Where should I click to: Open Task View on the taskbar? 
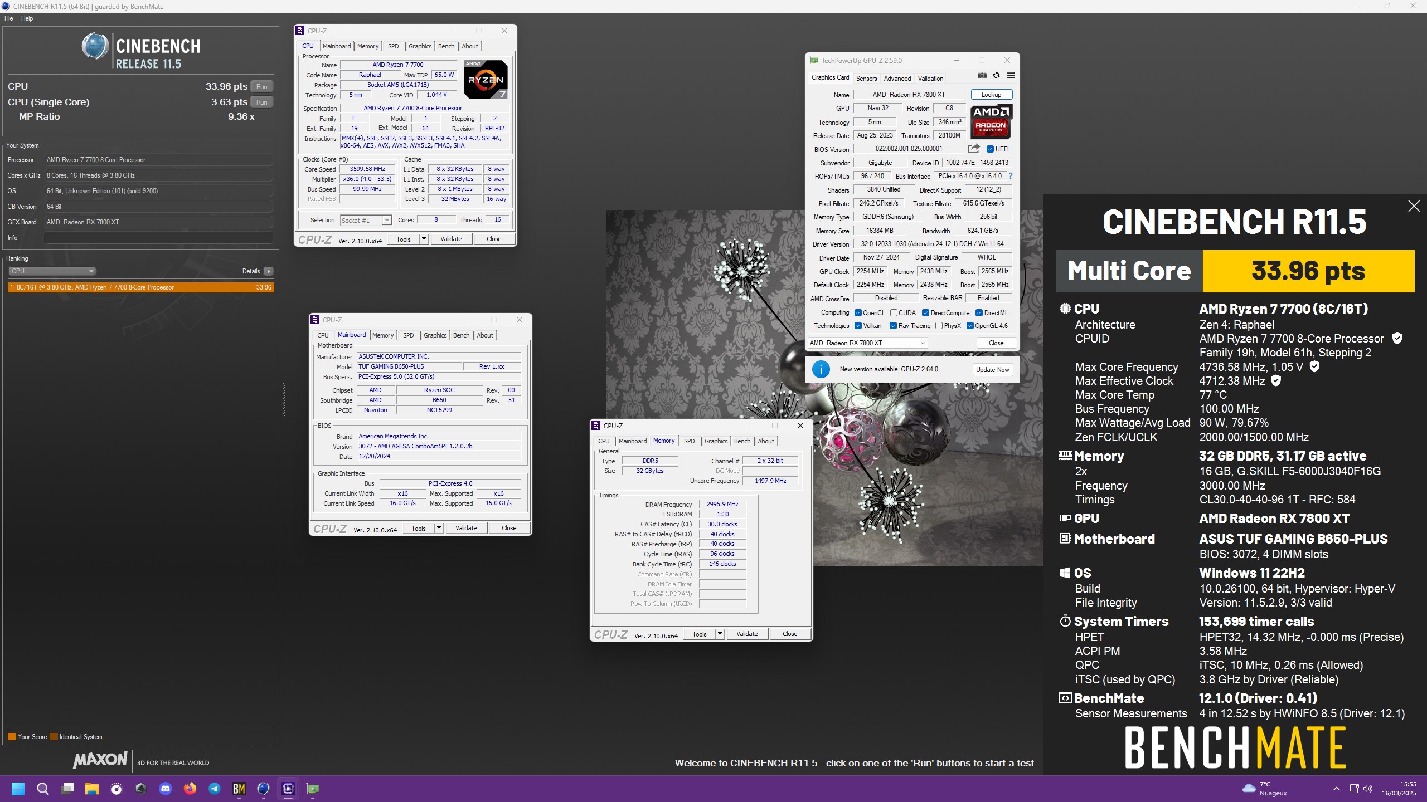click(67, 789)
